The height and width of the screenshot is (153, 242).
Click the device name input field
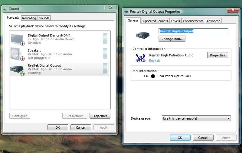coord(193,31)
